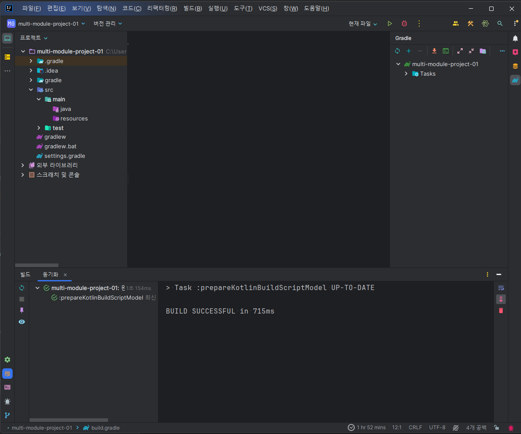The image size is (521, 434).
Task: Click the multi-module-project-01 project name button
Action: click(46, 23)
